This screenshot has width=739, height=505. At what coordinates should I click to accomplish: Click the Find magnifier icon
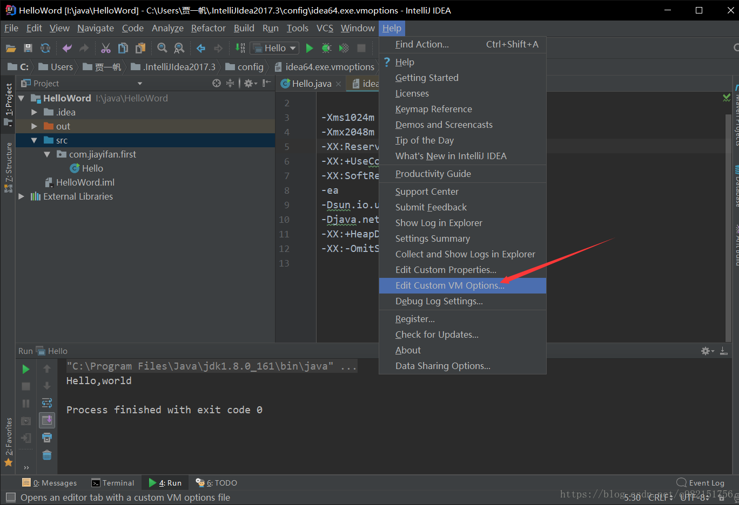[x=162, y=48]
